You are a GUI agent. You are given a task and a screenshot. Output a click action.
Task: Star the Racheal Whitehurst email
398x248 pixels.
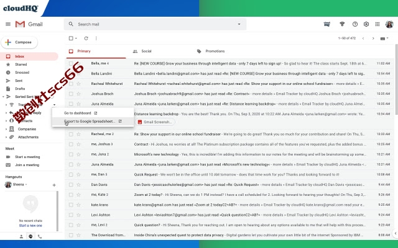[x=78, y=84]
